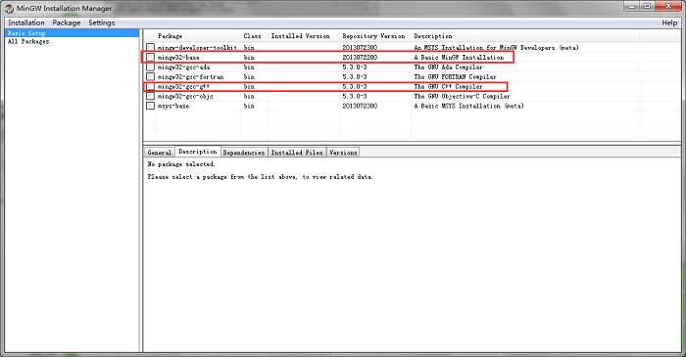Maximize the MinGW Installation Manager window
The height and width of the screenshot is (357, 686).
coord(647,7)
